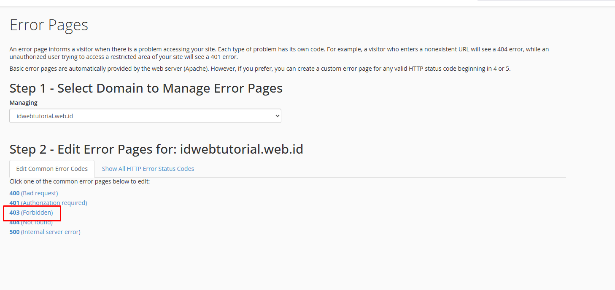Click the Step 2 Edit Error Pages heading
The height and width of the screenshot is (290, 615).
click(x=156, y=149)
